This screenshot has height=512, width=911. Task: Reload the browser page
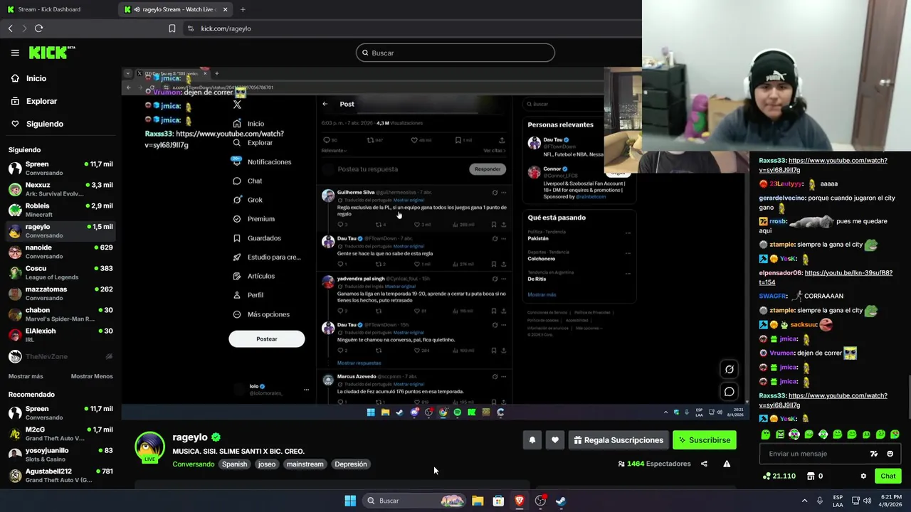point(38,28)
